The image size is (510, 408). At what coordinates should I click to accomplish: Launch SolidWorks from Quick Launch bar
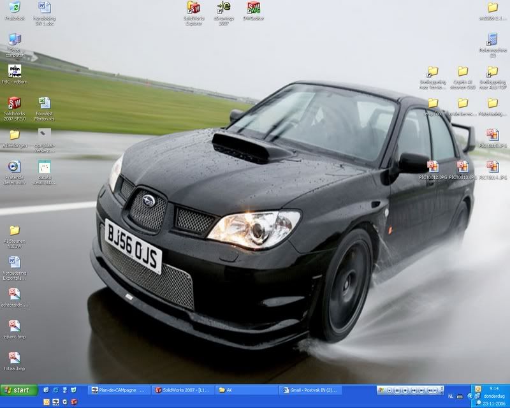pyautogui.click(x=74, y=402)
